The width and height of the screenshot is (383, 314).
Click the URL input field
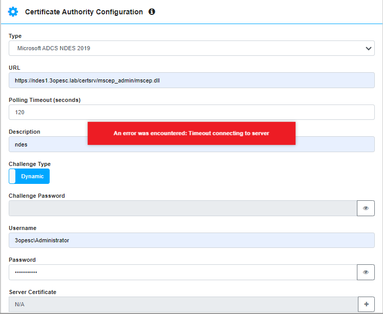tap(192, 80)
